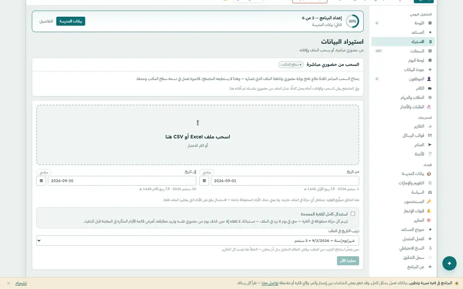Image resolution: width=463 pixels, height=289 pixels.
Task: Click the Excel/CSV file drop zone
Action: pos(197,135)
